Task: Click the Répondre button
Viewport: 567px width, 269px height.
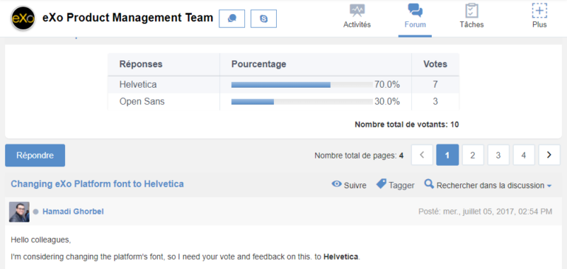Action: click(x=35, y=156)
